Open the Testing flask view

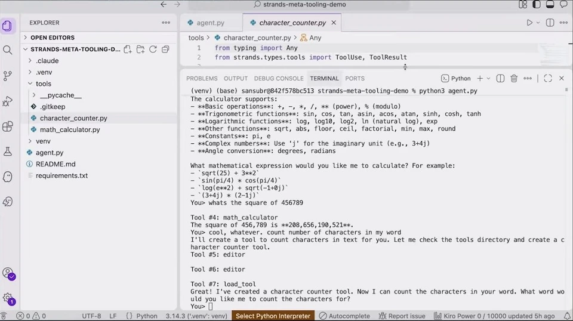pos(7,152)
